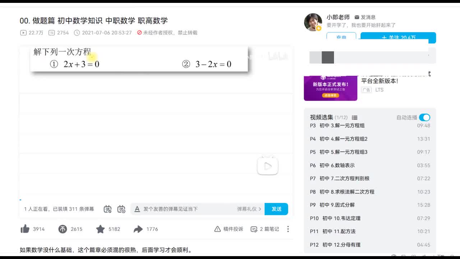
Task: Click the 发送 send button
Action: [276, 209]
